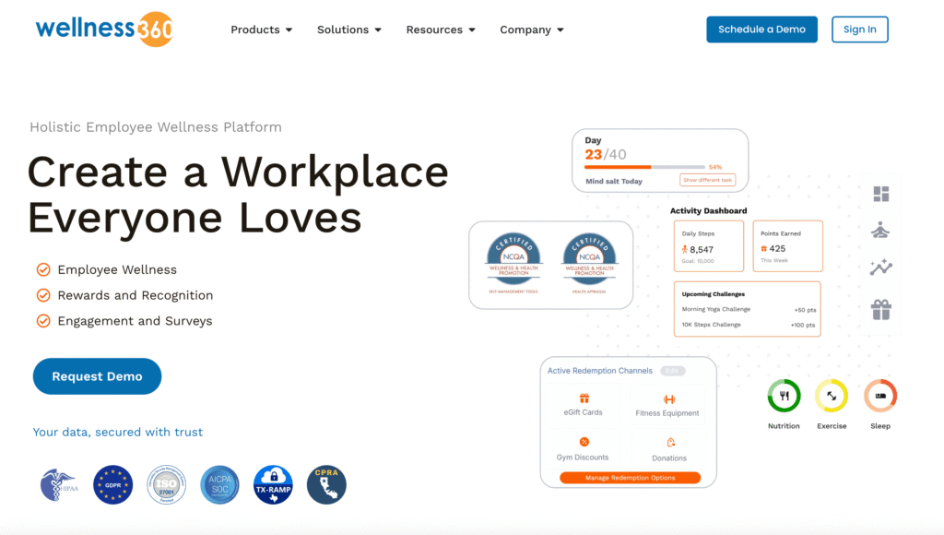
Task: Open the Solutions menu
Action: (349, 30)
